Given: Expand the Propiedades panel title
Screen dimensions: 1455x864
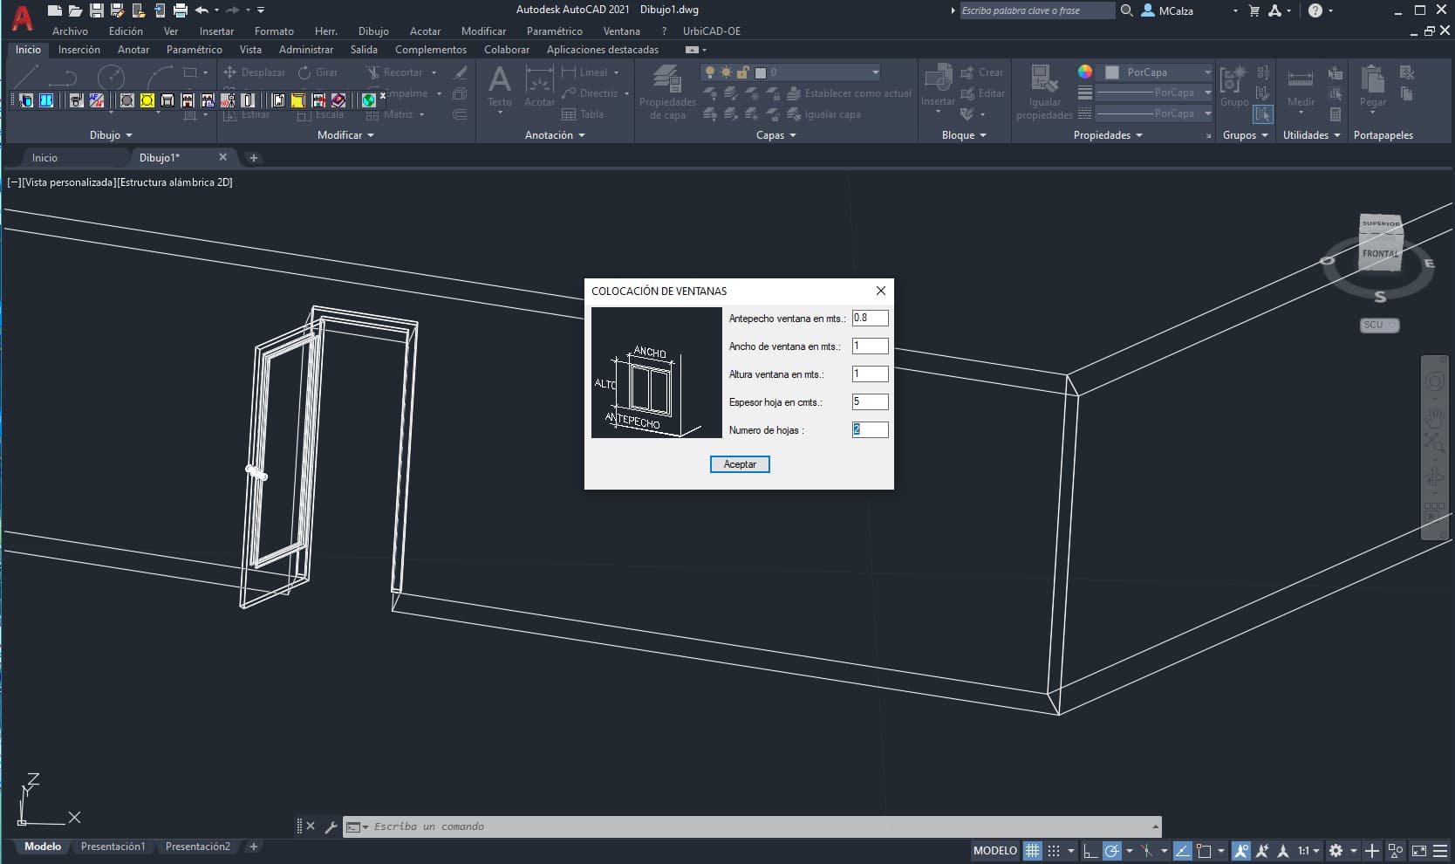Looking at the screenshot, I should pos(1108,135).
